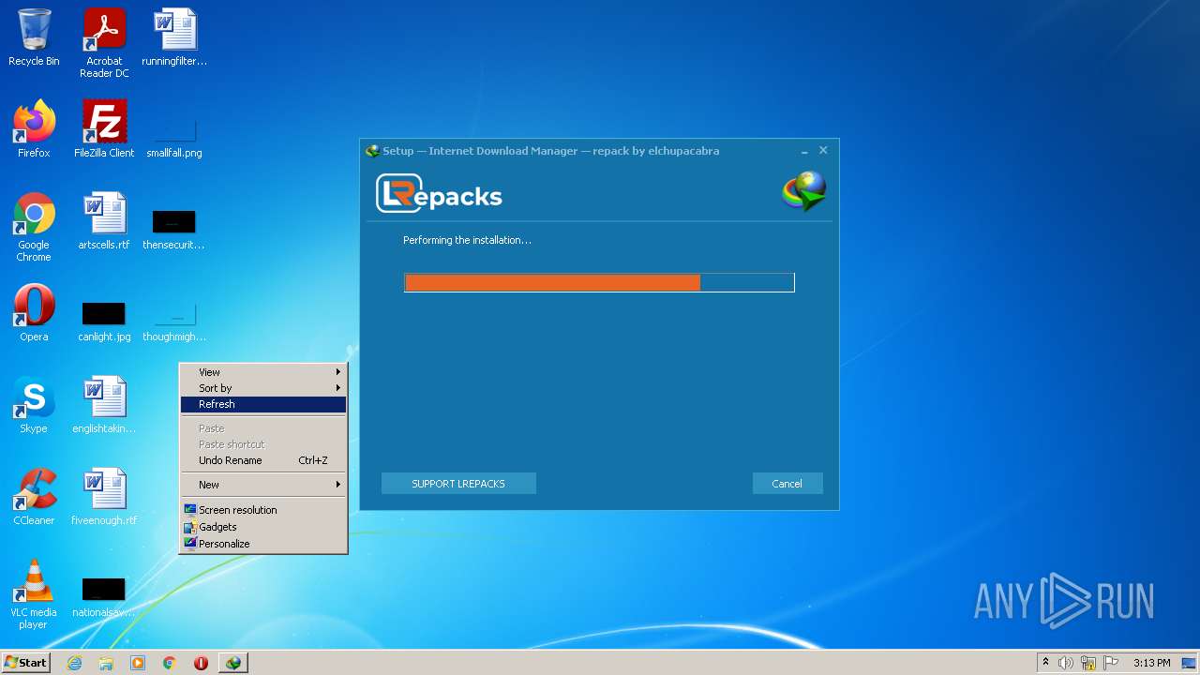Select the runningfilter document icon

click(x=174, y=37)
